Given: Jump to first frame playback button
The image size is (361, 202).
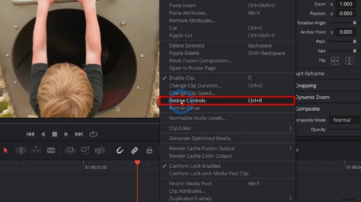Looking at the screenshot, I should pyautogui.click(x=30, y=134).
